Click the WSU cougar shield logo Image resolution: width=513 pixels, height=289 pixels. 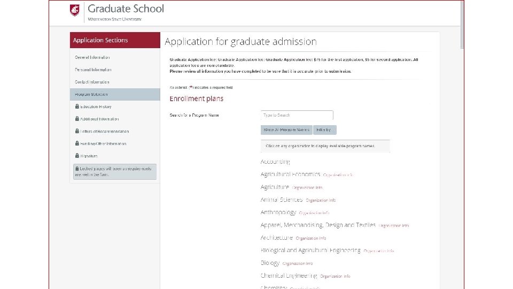click(75, 10)
